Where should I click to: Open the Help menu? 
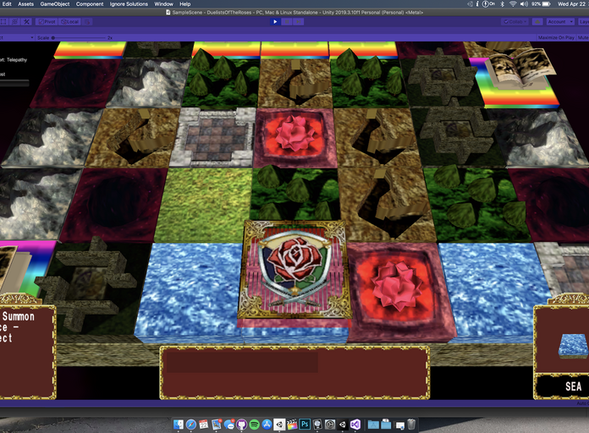(x=184, y=4)
